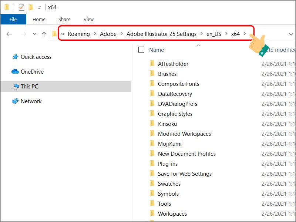
Task: Click the back navigation arrow
Action: click(9, 34)
